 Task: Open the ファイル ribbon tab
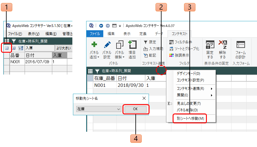95,34
